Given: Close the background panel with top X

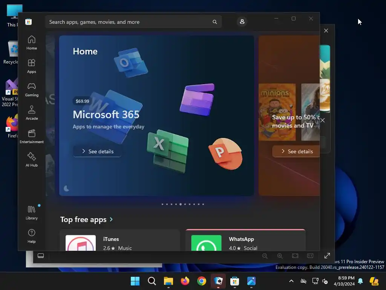Looking at the screenshot, I should point(326,31).
